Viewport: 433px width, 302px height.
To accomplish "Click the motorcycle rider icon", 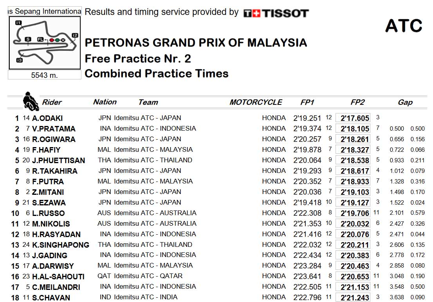I will click(x=31, y=101).
